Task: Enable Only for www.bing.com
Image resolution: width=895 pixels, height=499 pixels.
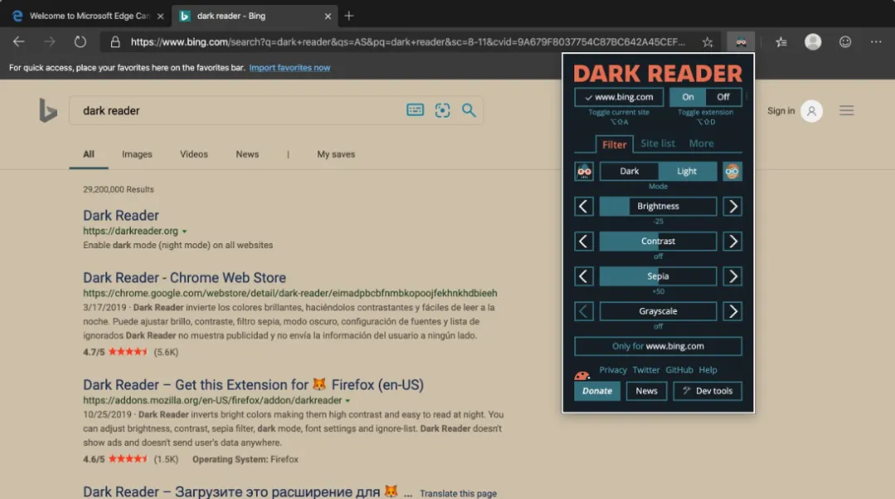Action: click(658, 346)
